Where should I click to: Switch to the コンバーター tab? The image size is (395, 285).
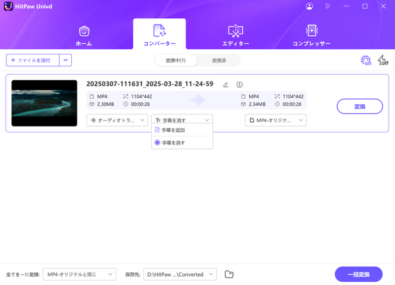(159, 35)
